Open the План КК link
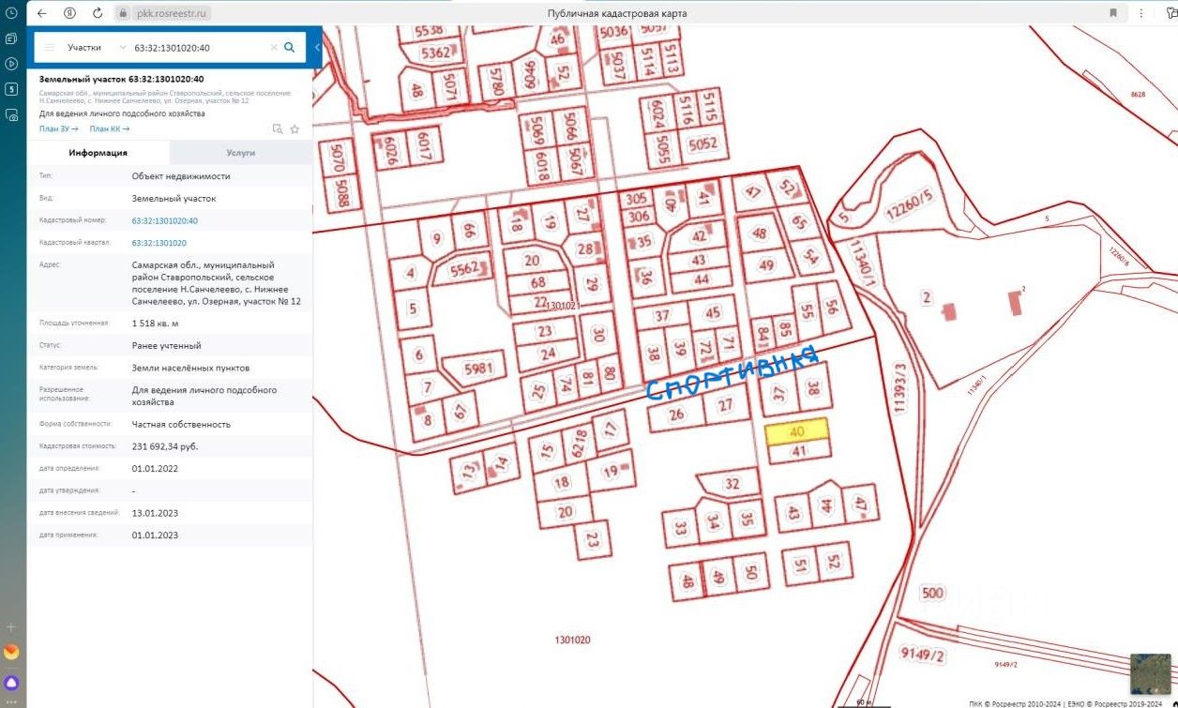The height and width of the screenshot is (708, 1178). [110, 128]
